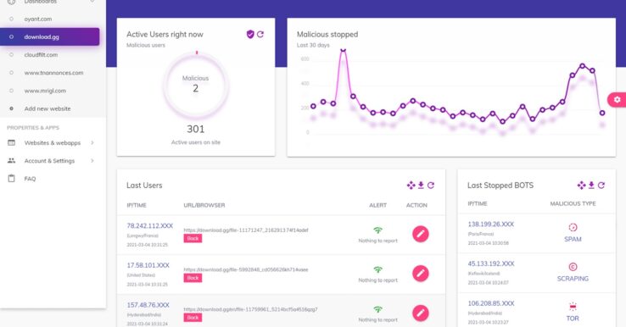The width and height of the screenshot is (626, 327).
Task: Click the ACTION column header
Action: pos(416,205)
